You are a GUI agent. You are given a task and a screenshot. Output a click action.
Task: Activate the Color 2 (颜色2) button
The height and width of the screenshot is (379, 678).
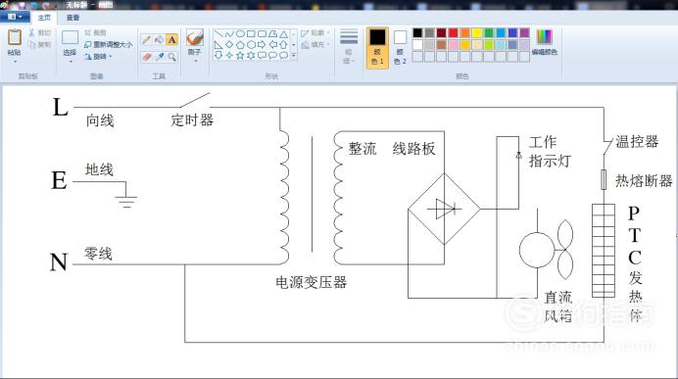click(x=400, y=47)
